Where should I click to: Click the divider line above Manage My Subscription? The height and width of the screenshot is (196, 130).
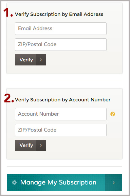pyautogui.click(x=64, y=166)
